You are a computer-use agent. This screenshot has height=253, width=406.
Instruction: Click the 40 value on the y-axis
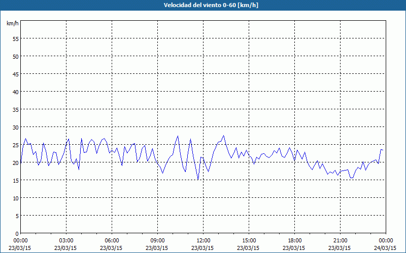point(16,92)
